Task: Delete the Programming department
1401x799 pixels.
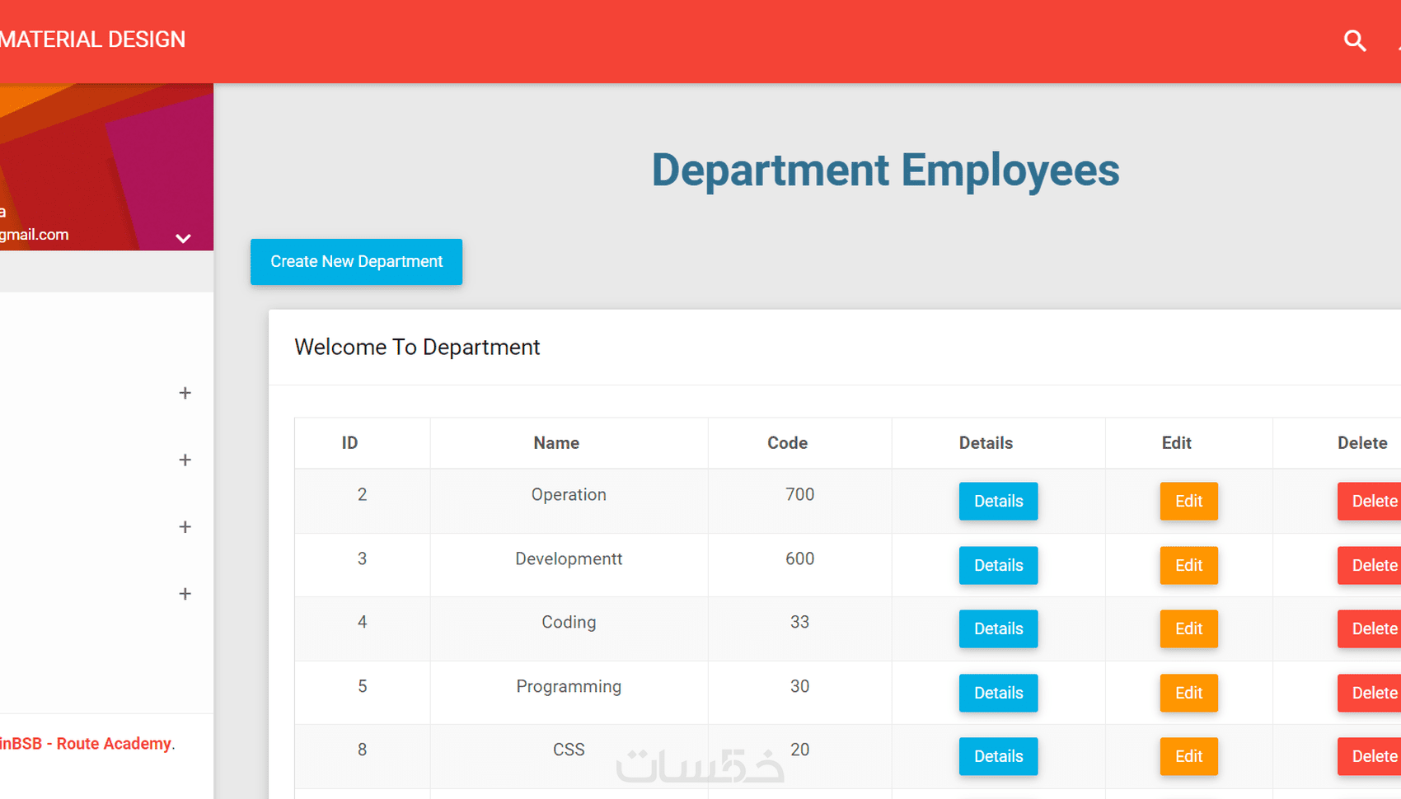Action: (1370, 693)
